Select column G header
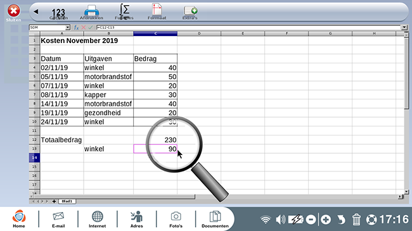The width and height of the screenshot is (412, 231). [330, 34]
